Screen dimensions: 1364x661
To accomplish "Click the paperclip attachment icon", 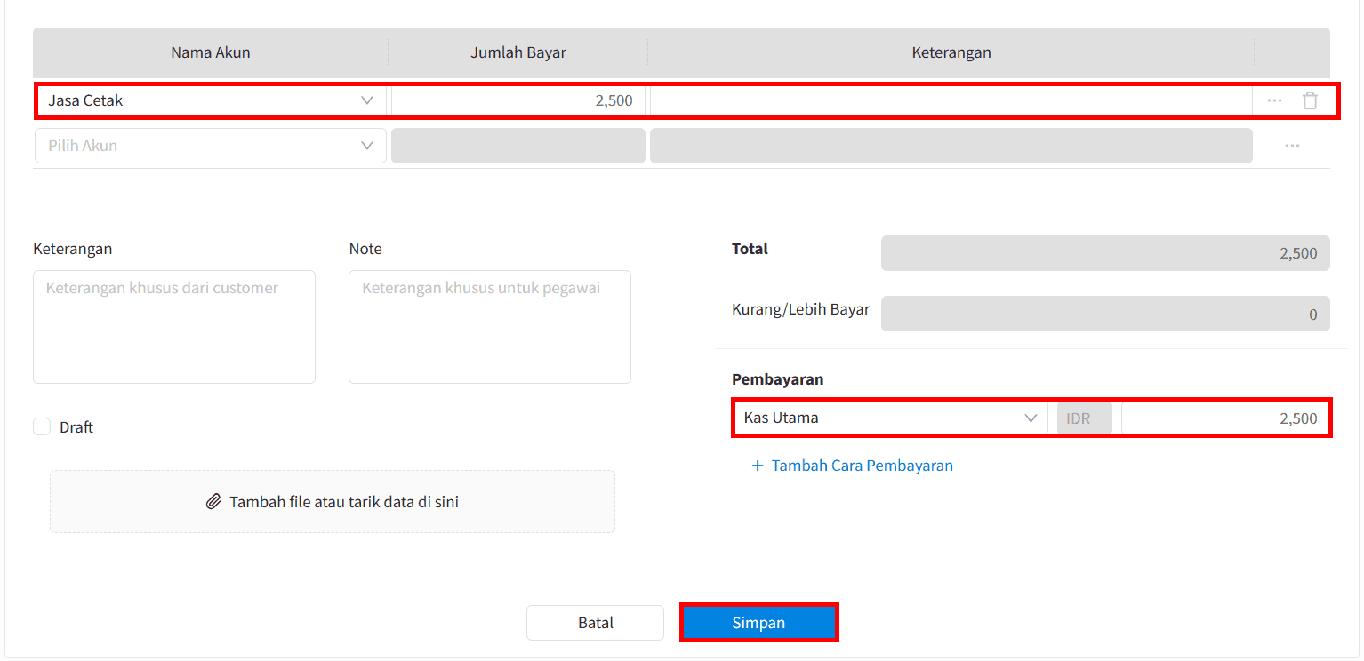I will click(213, 502).
